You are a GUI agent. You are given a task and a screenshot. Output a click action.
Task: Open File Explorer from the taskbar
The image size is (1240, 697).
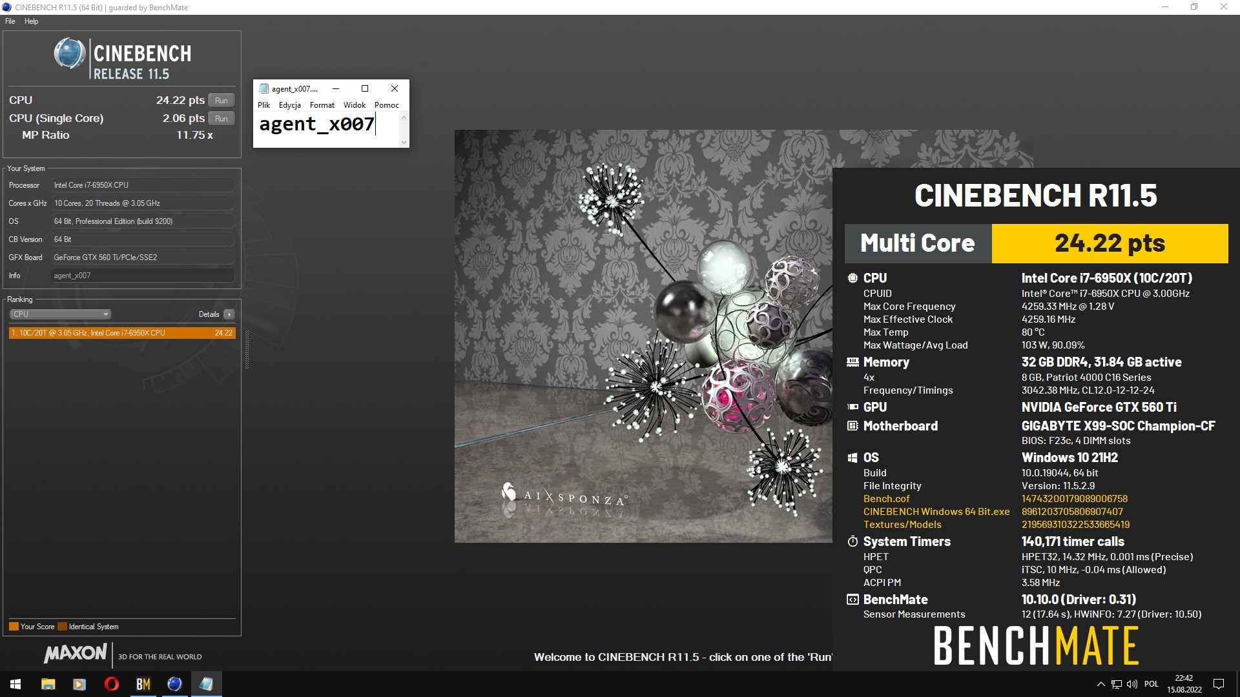48,684
